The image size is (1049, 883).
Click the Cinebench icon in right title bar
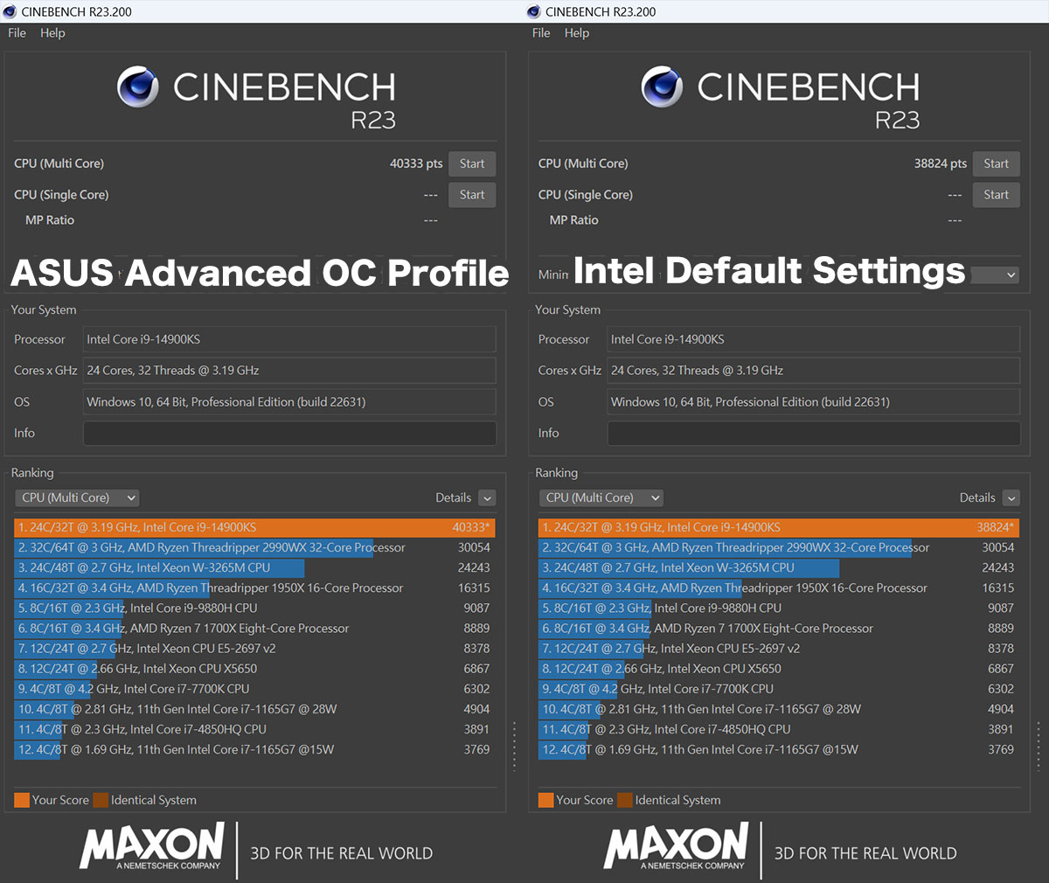tap(534, 11)
